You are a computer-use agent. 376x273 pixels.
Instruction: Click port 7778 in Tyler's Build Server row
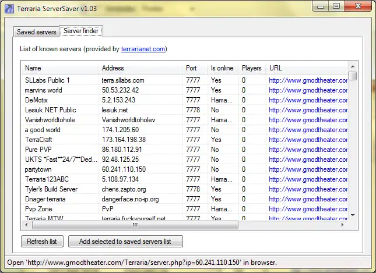(193, 189)
